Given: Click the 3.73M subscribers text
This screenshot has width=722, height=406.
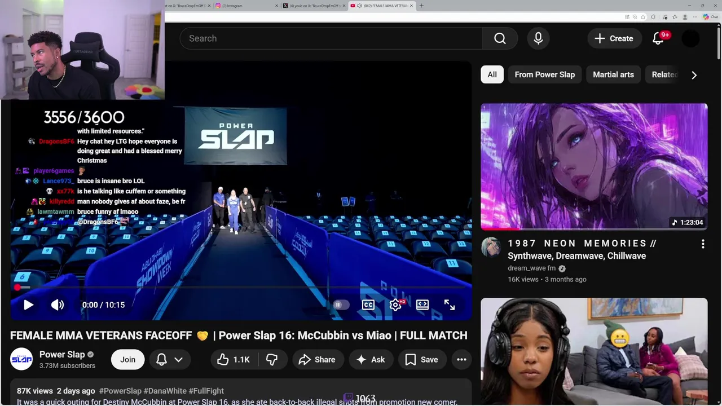Looking at the screenshot, I should 67,365.
